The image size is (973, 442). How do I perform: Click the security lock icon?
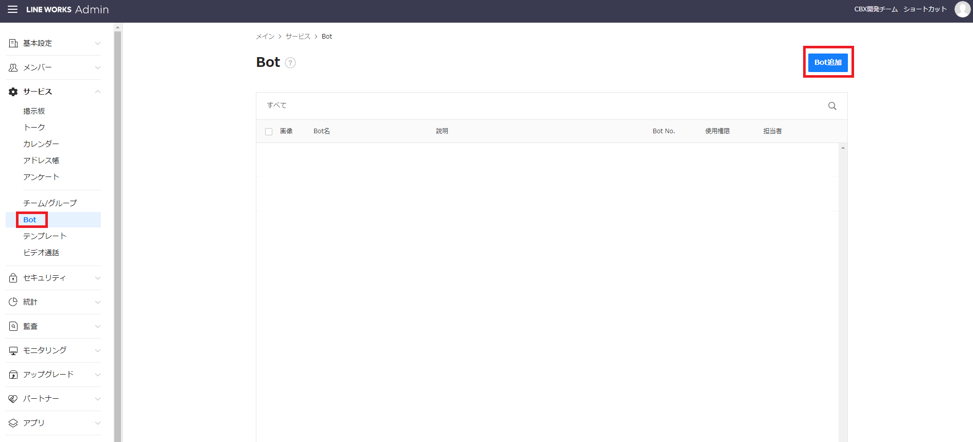point(13,278)
